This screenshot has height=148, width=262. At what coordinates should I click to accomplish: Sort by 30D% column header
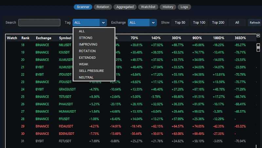tap(177, 38)
